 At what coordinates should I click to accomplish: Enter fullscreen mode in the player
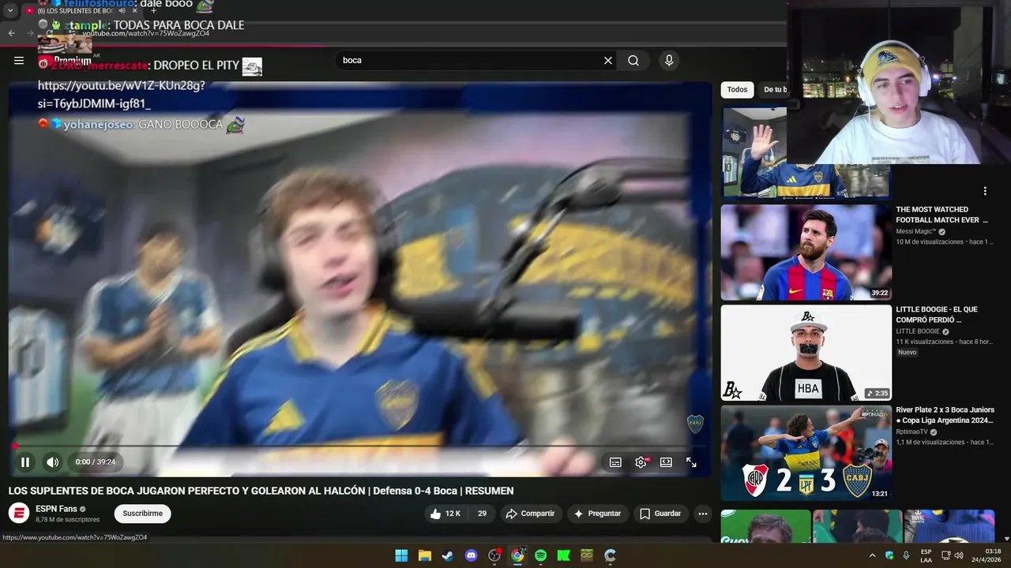[691, 462]
